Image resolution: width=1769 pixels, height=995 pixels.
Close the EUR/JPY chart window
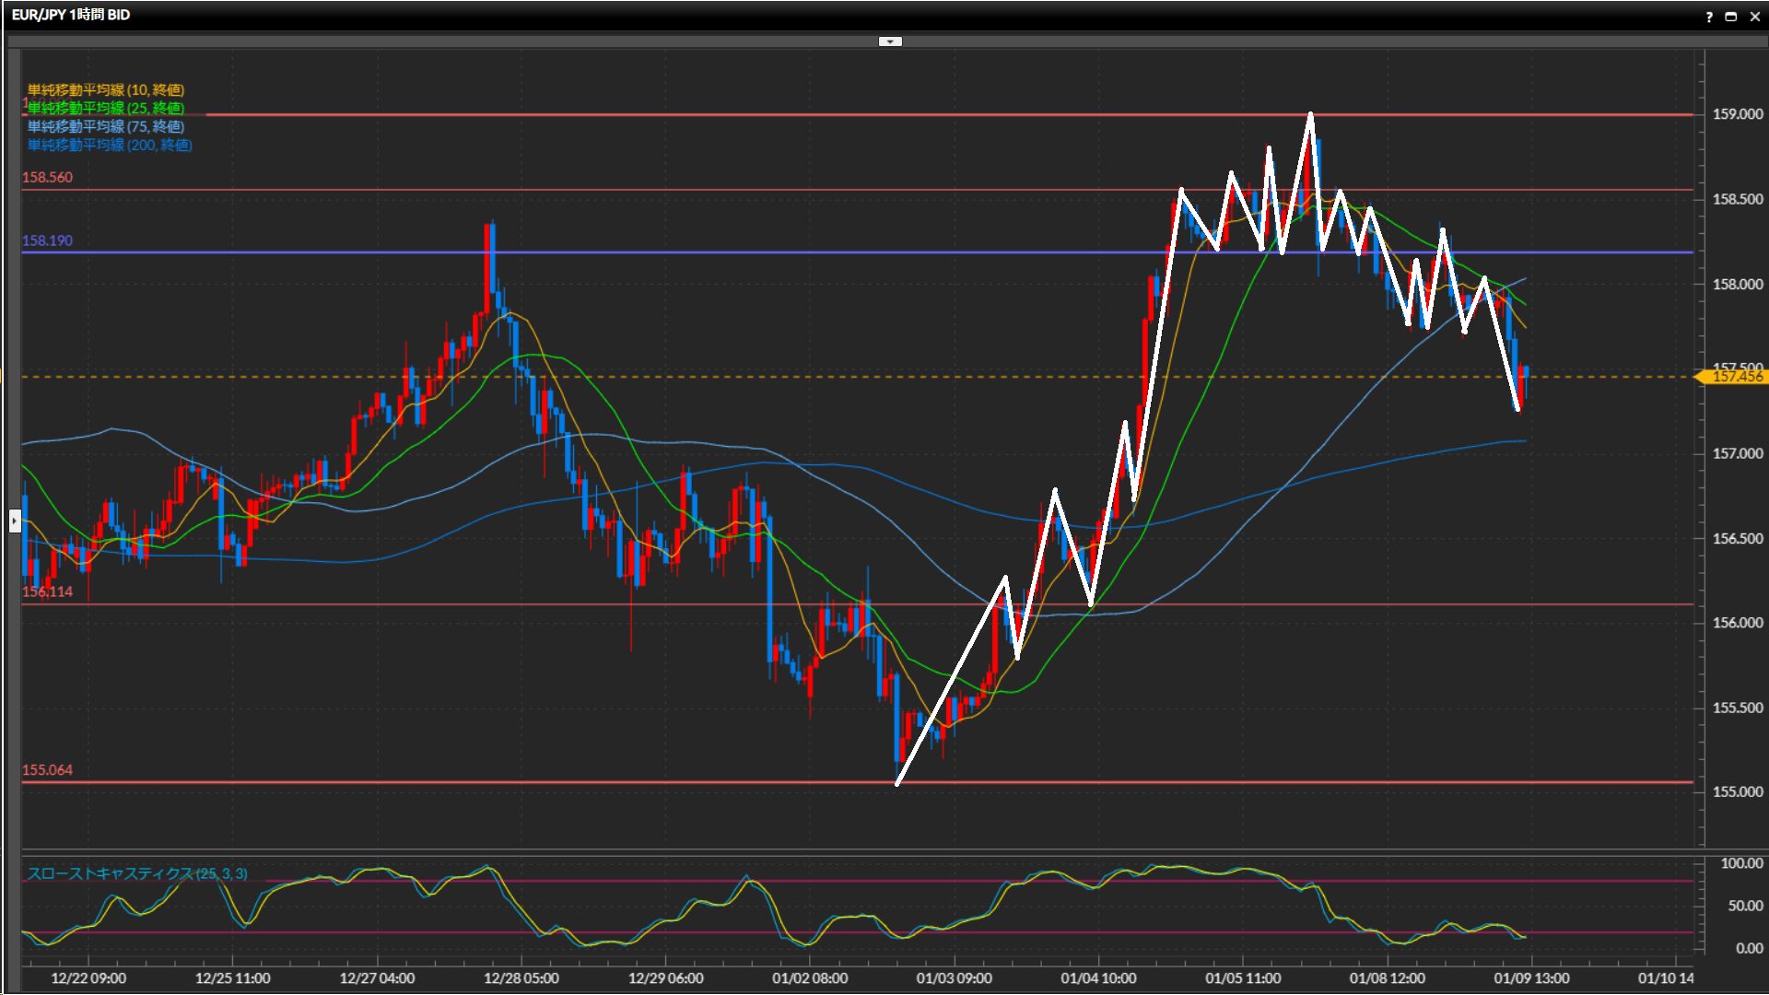[1753, 17]
